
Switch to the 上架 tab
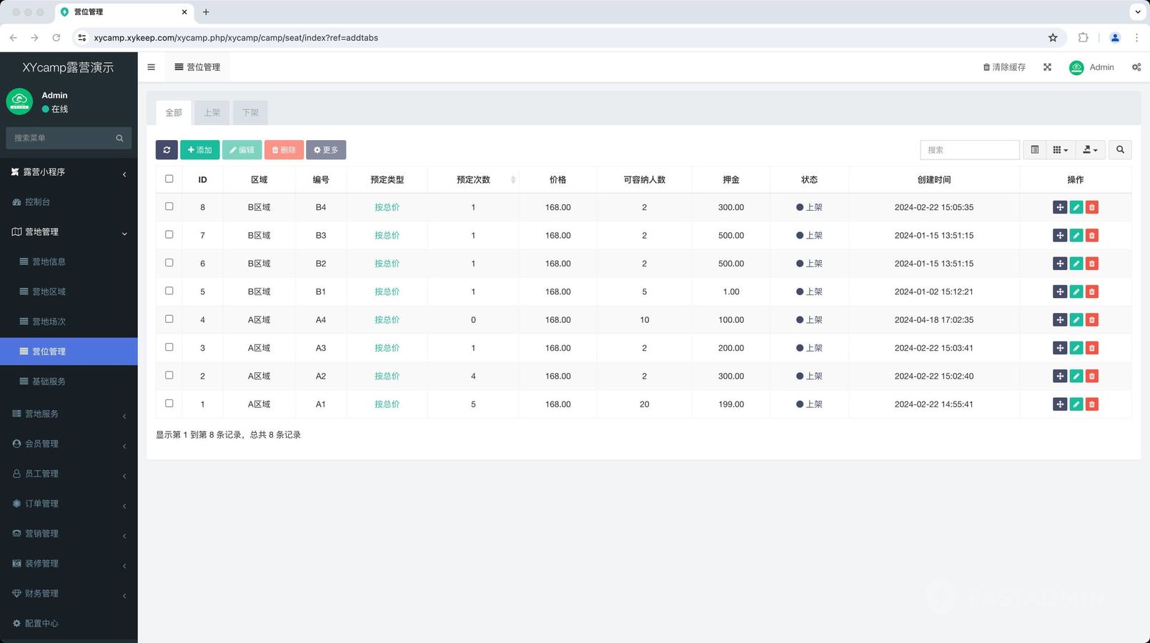point(212,113)
